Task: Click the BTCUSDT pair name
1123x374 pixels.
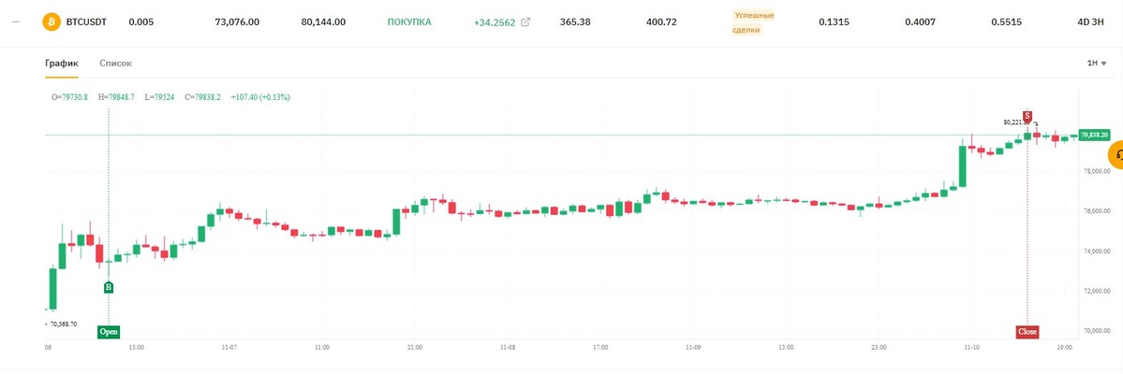Action: [x=87, y=22]
